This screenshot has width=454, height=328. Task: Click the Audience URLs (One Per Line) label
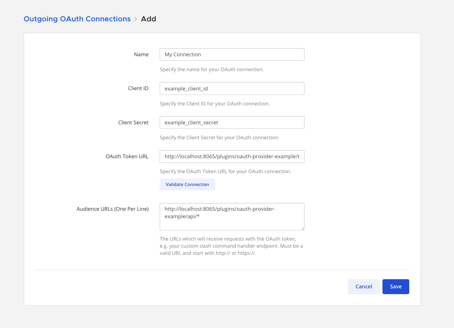(x=113, y=209)
